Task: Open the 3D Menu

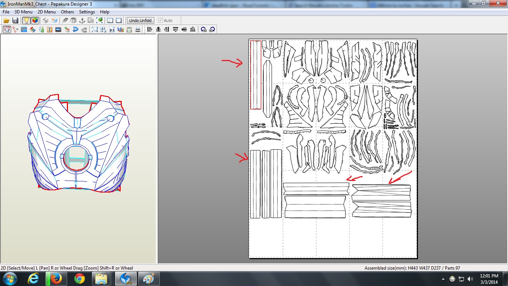Action: (x=24, y=12)
